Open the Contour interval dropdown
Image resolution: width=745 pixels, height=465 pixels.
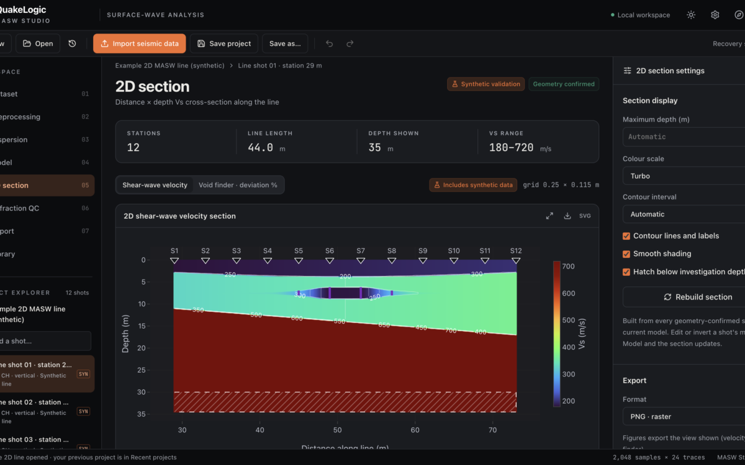click(684, 214)
